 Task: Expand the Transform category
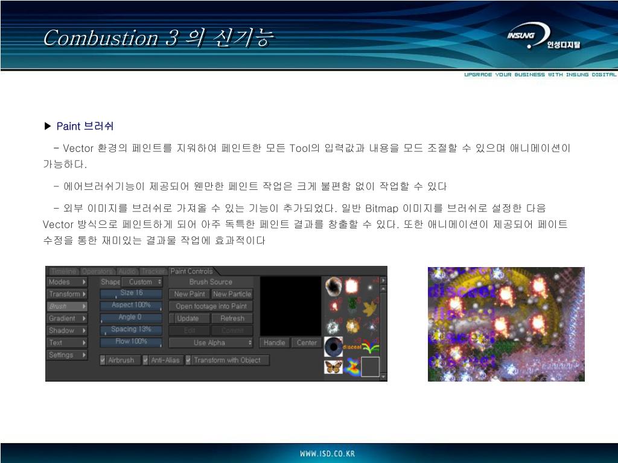(67, 294)
